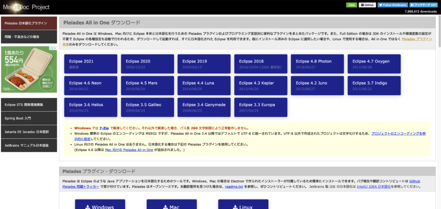Download Pleiades plugin for Windows

point(100,205)
